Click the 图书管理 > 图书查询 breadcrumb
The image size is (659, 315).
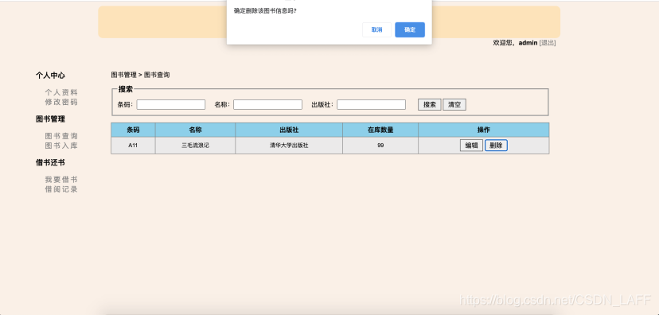tap(140, 76)
